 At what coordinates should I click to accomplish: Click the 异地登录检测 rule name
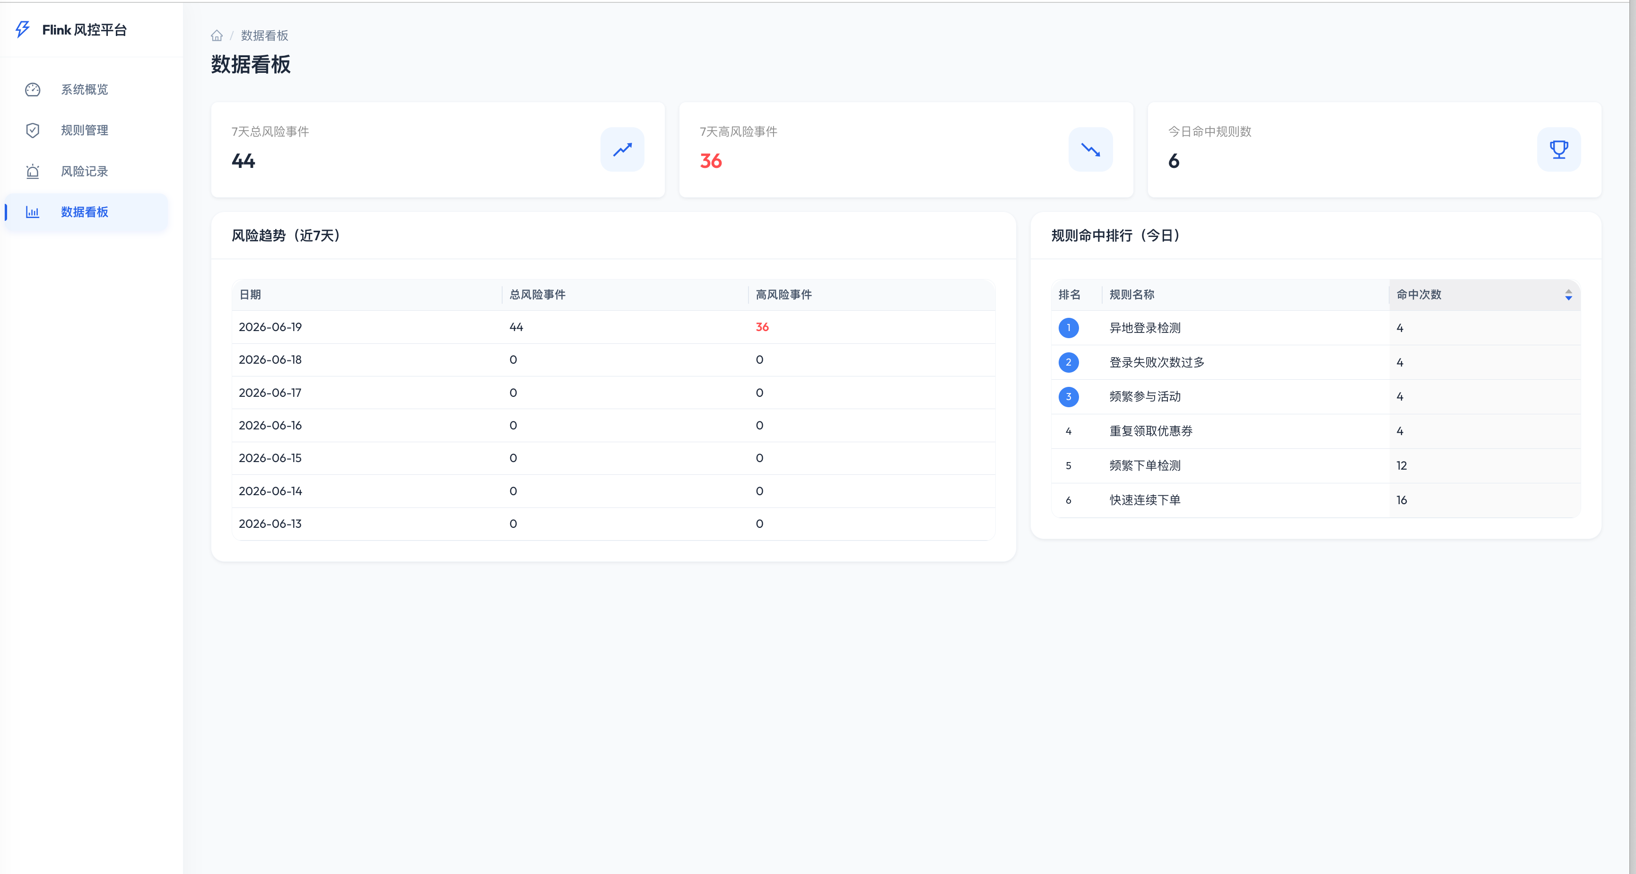point(1144,328)
